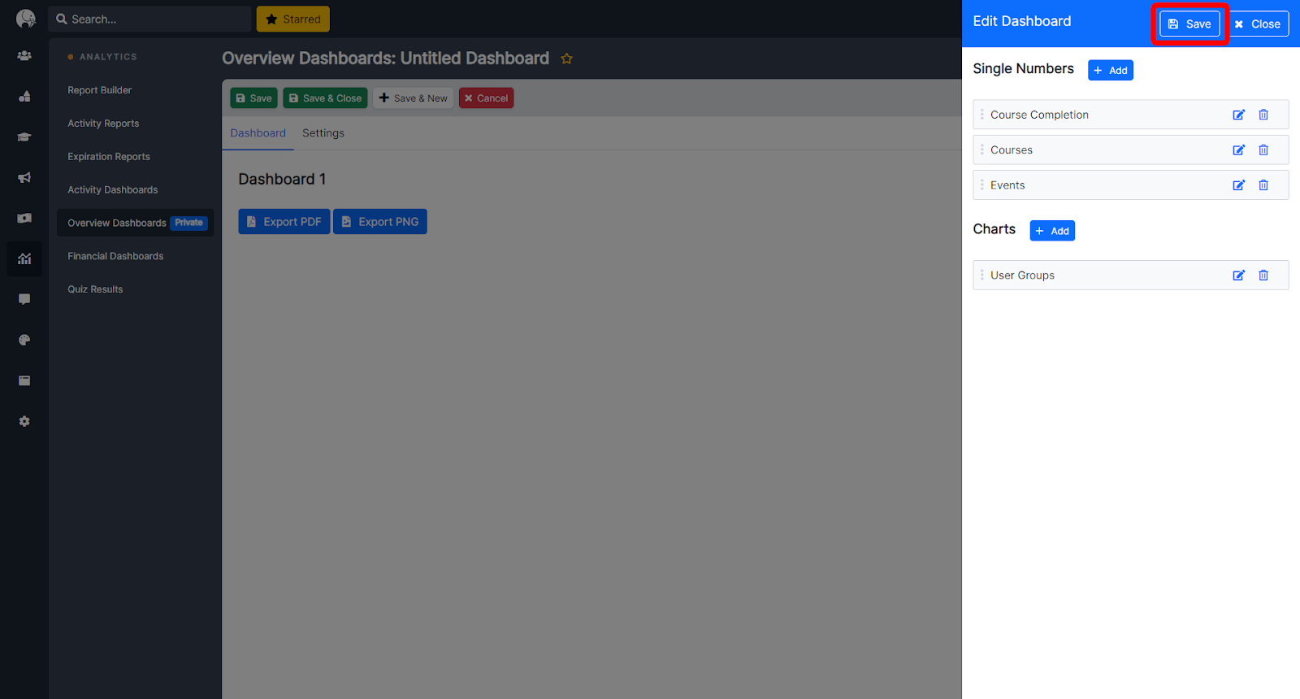The height and width of the screenshot is (699, 1300).
Task: Delete the User Groups chart
Action: (x=1263, y=276)
